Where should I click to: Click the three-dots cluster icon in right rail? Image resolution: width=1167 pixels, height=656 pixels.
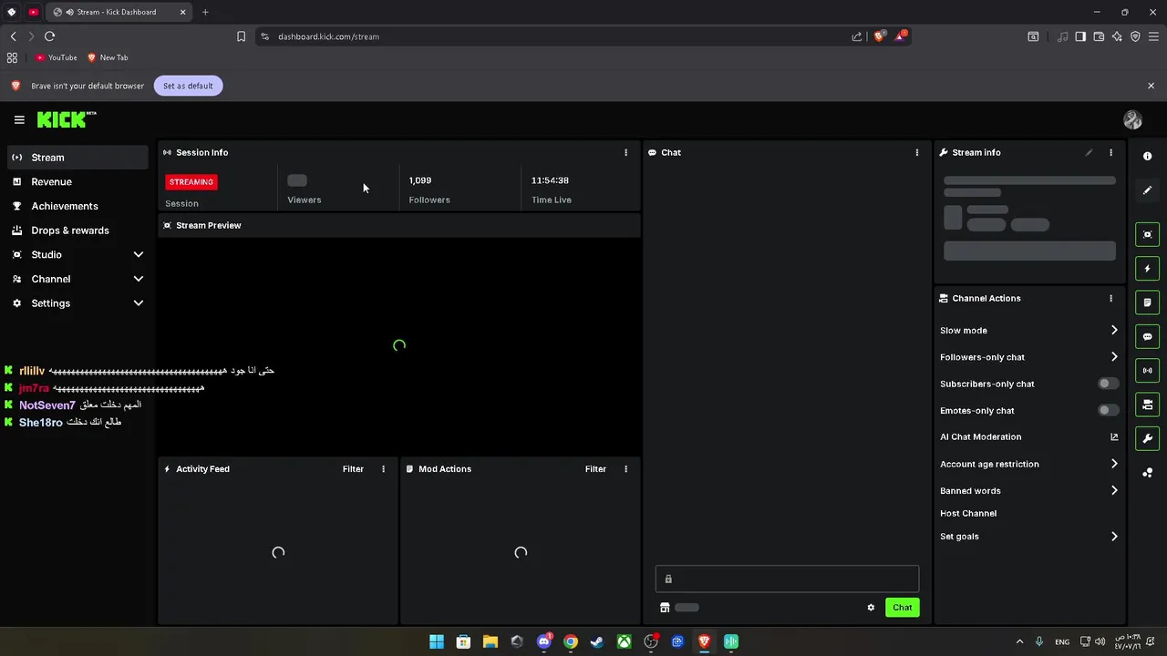[x=1147, y=473]
